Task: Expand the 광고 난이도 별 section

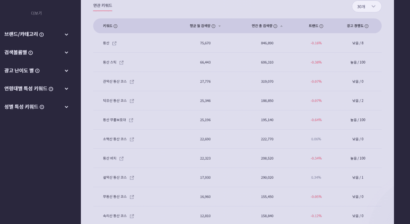Action: tap(66, 71)
